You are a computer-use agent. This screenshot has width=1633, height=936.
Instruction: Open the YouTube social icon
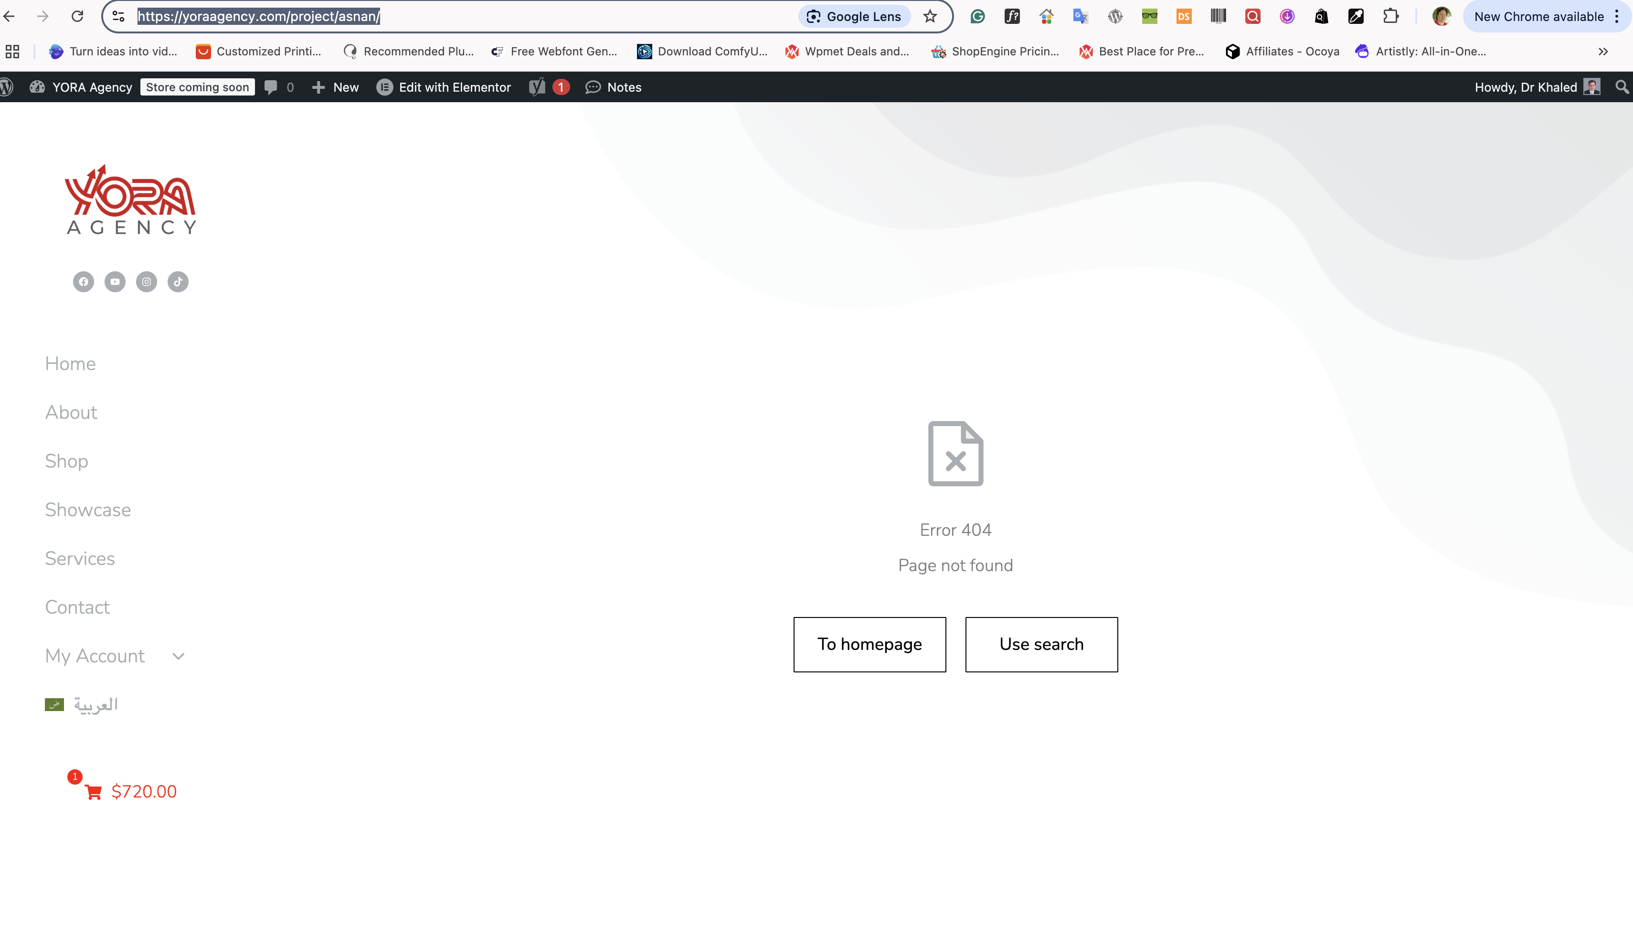click(x=115, y=282)
